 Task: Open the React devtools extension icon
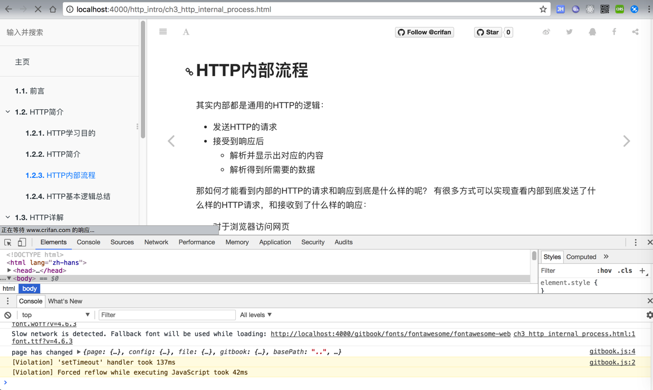590,9
